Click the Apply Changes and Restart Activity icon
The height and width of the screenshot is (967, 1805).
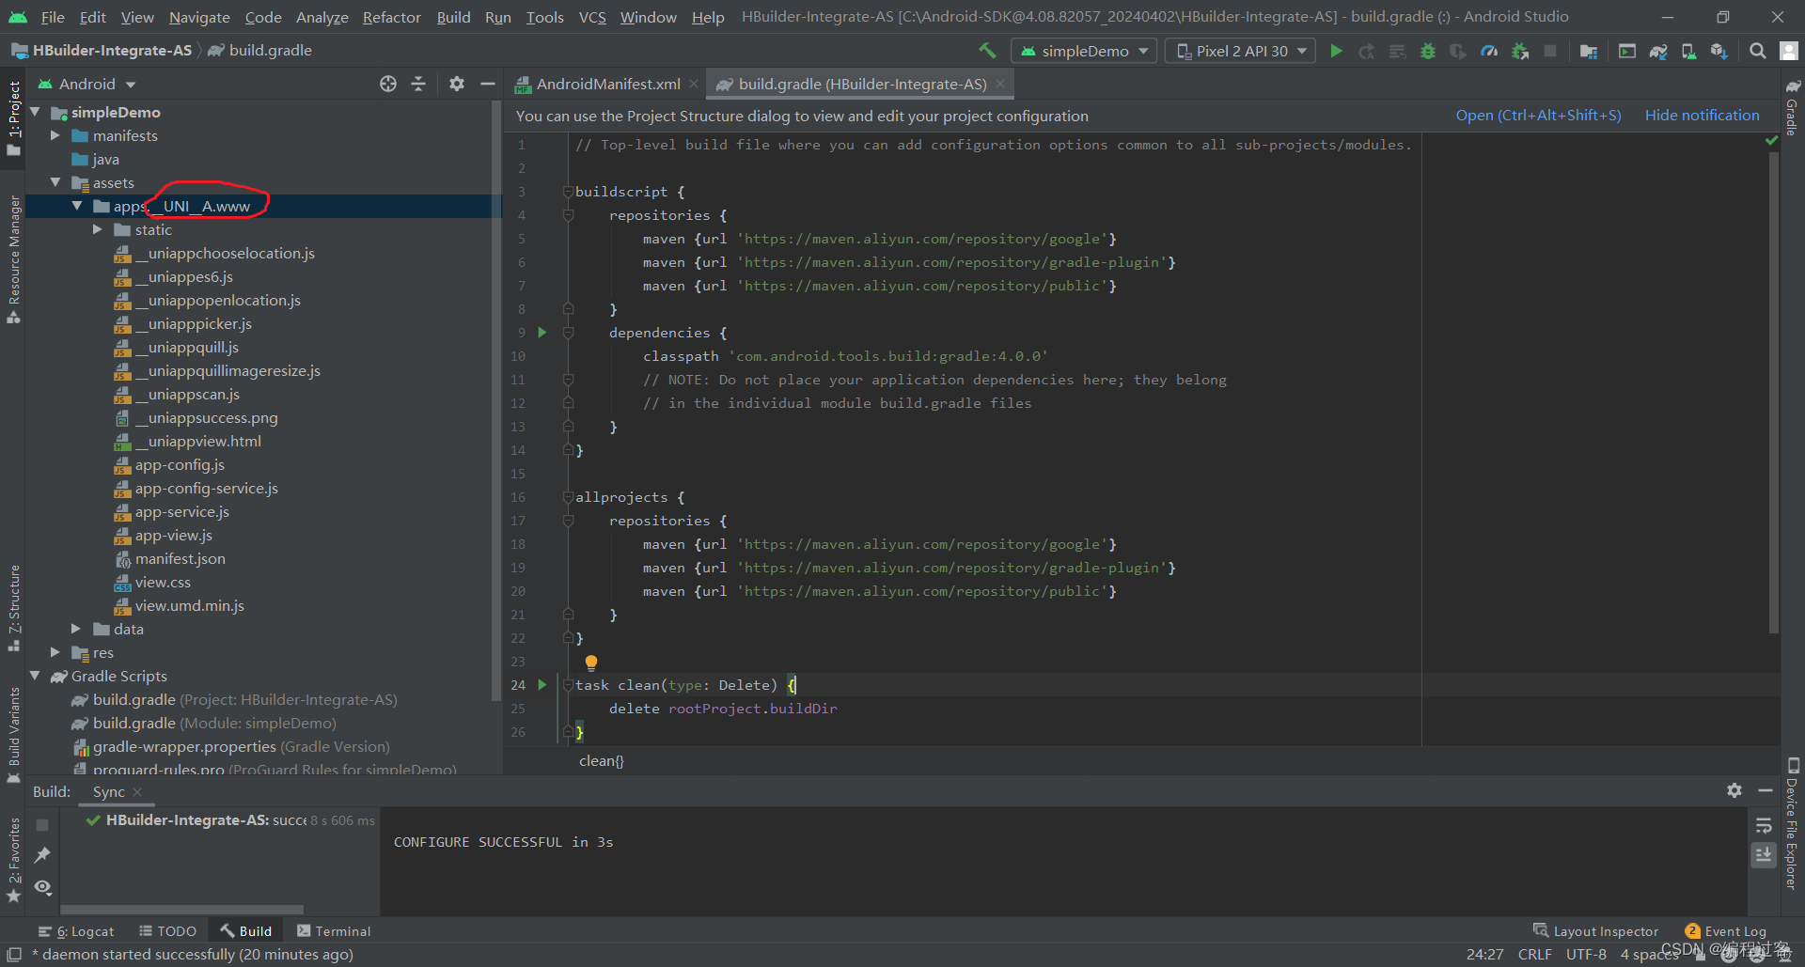[x=1366, y=51]
